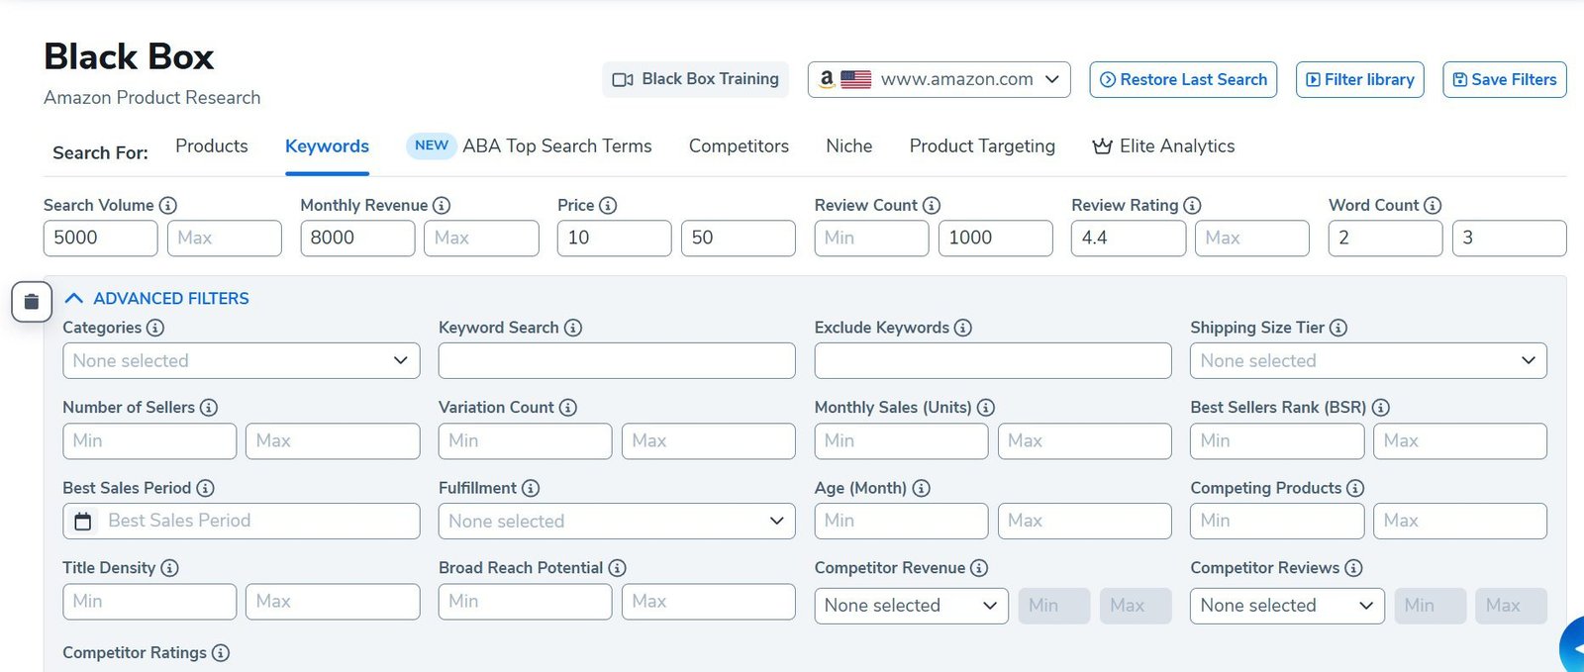Click the info icon beside Search Volume
Screen dimensions: 1584x672
coord(168,205)
